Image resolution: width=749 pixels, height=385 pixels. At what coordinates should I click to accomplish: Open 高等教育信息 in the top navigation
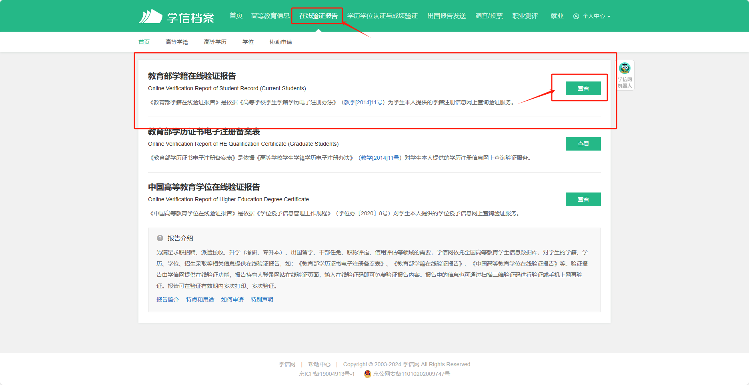point(270,16)
